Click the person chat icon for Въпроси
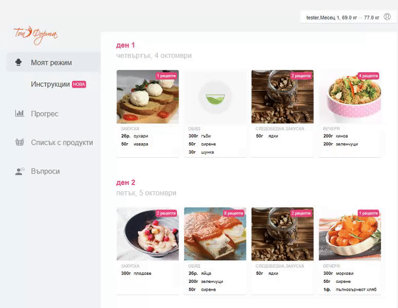 pyautogui.click(x=20, y=171)
